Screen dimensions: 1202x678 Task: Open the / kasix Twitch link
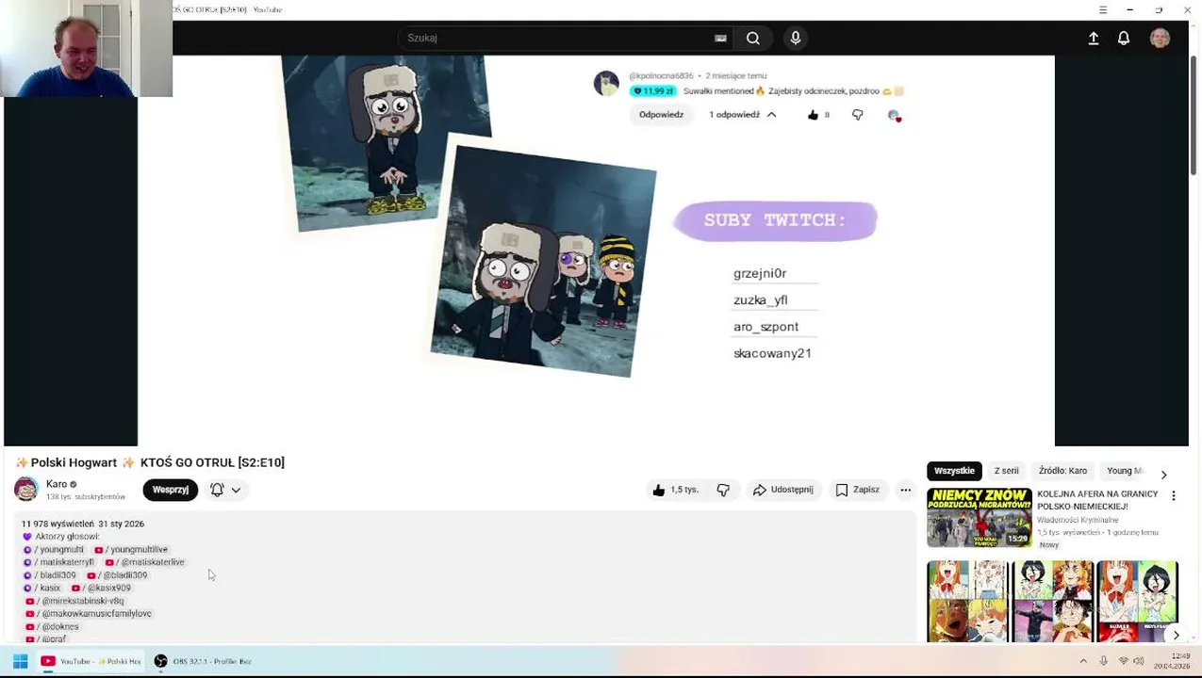[x=42, y=589]
